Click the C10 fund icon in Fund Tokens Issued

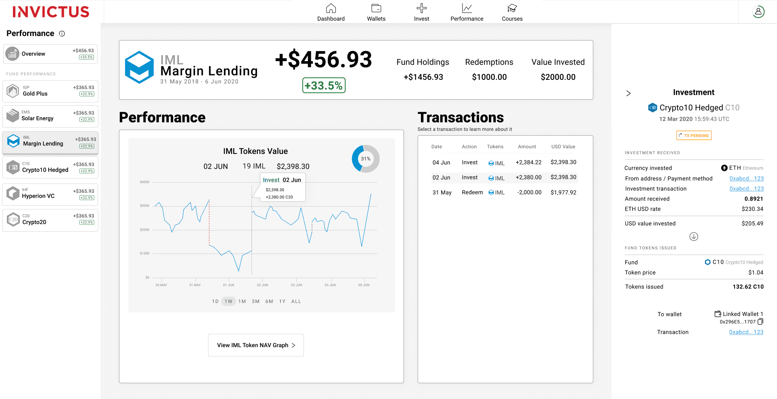click(x=708, y=262)
